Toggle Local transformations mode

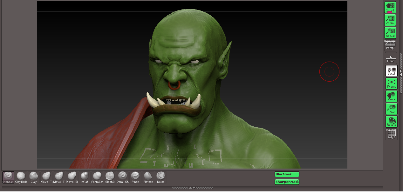click(x=391, y=71)
